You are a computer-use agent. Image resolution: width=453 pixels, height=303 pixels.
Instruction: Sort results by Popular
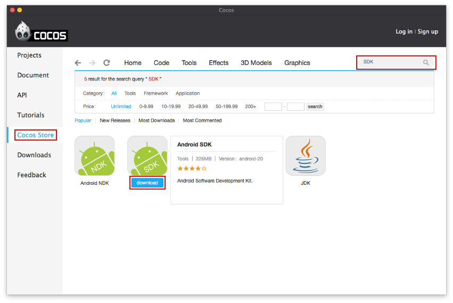(83, 120)
